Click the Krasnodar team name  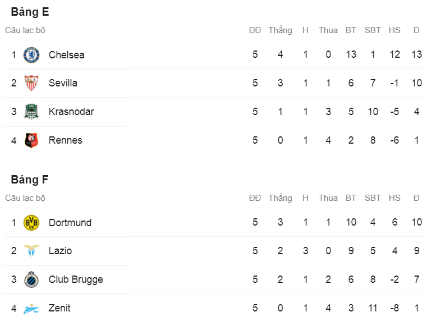point(71,112)
